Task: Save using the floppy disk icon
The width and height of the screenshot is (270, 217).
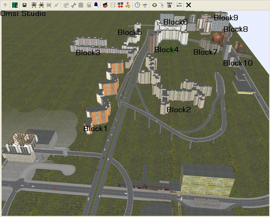Action: 24,5
